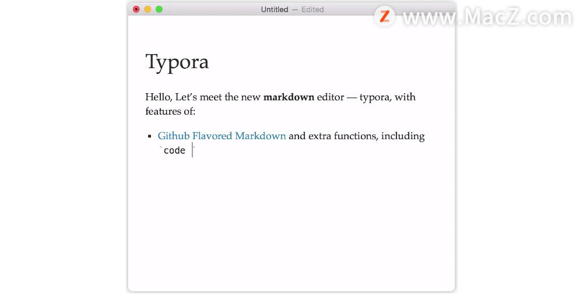Viewport: 583px width, 294px height.
Task: Minimize the window with yellow button
Action: point(147,9)
